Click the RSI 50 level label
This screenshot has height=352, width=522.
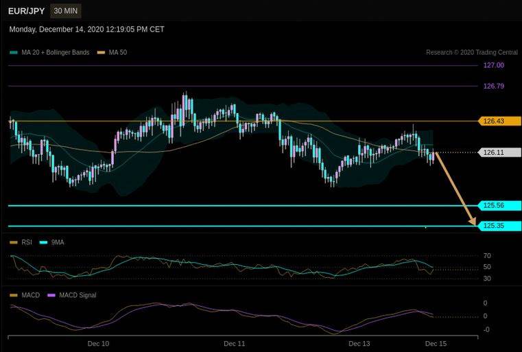click(487, 267)
